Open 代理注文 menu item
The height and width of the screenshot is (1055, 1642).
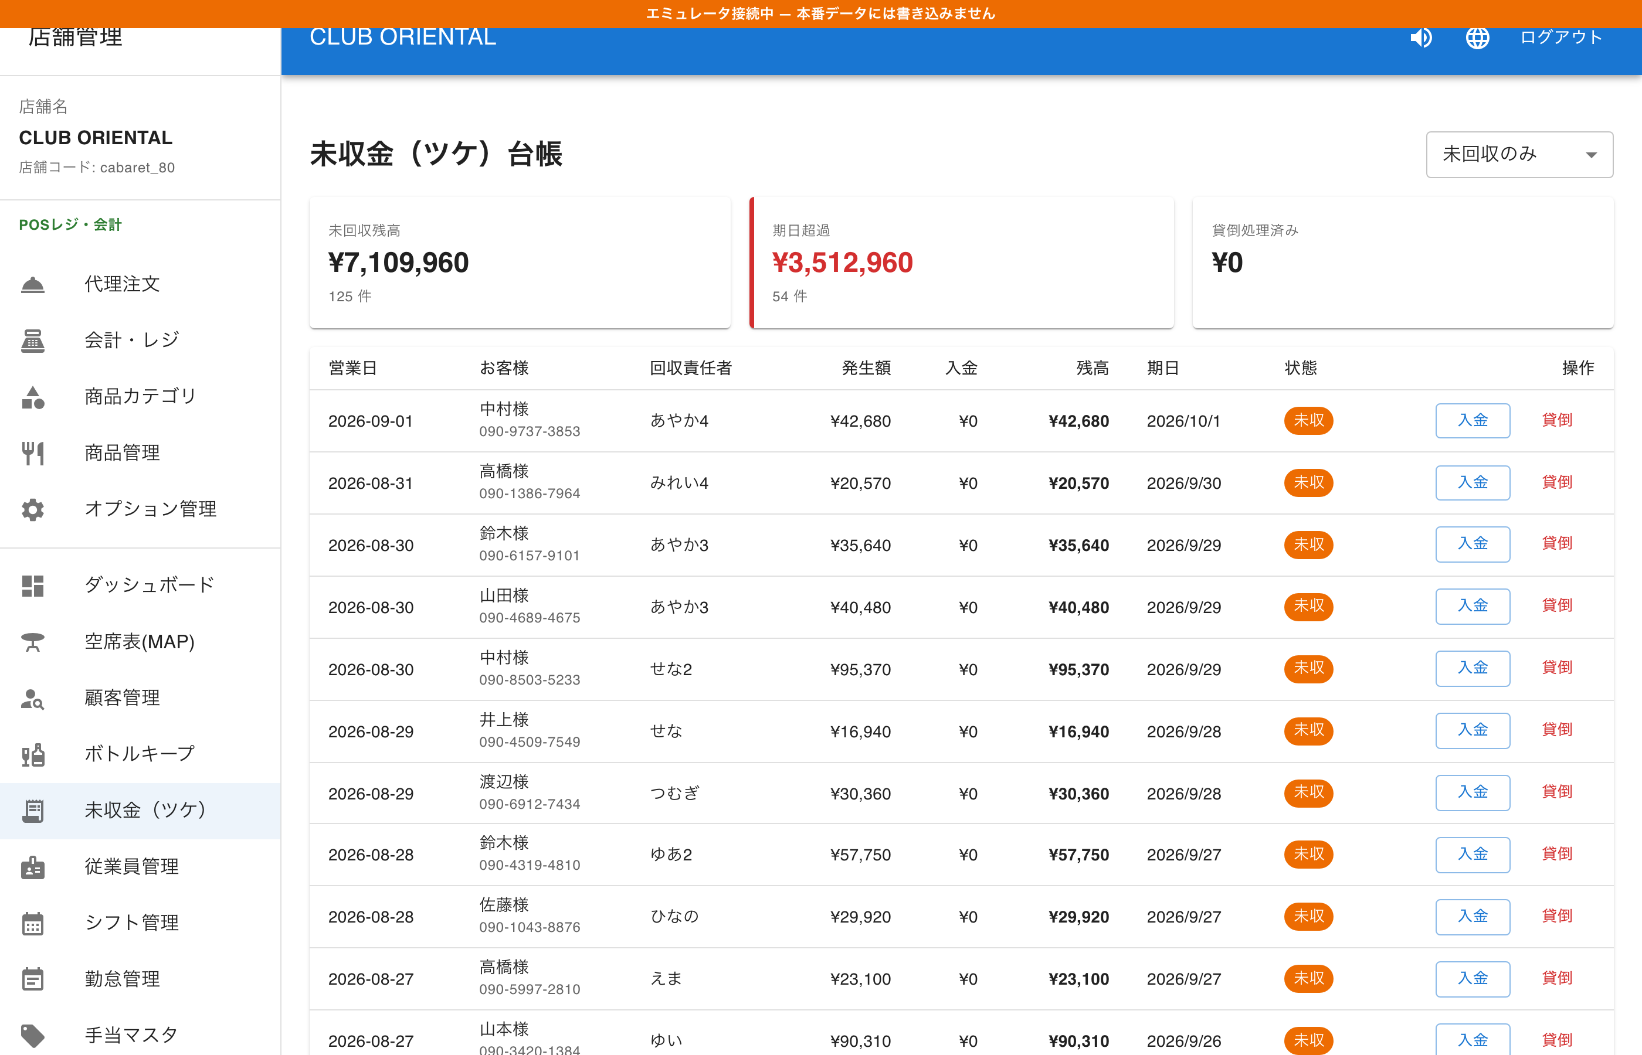click(x=140, y=284)
